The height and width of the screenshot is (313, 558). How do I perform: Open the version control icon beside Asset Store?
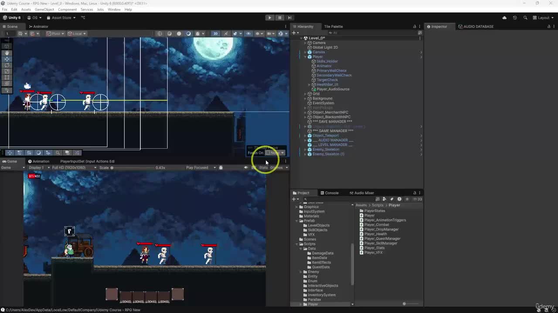(x=83, y=18)
